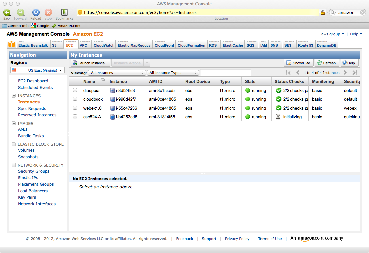This screenshot has width=369, height=253.
Task: Click the Forward arrow icon
Action: click(21, 12)
